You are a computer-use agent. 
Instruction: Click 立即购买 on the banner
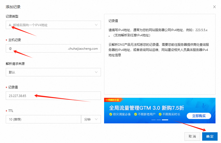point(199,116)
